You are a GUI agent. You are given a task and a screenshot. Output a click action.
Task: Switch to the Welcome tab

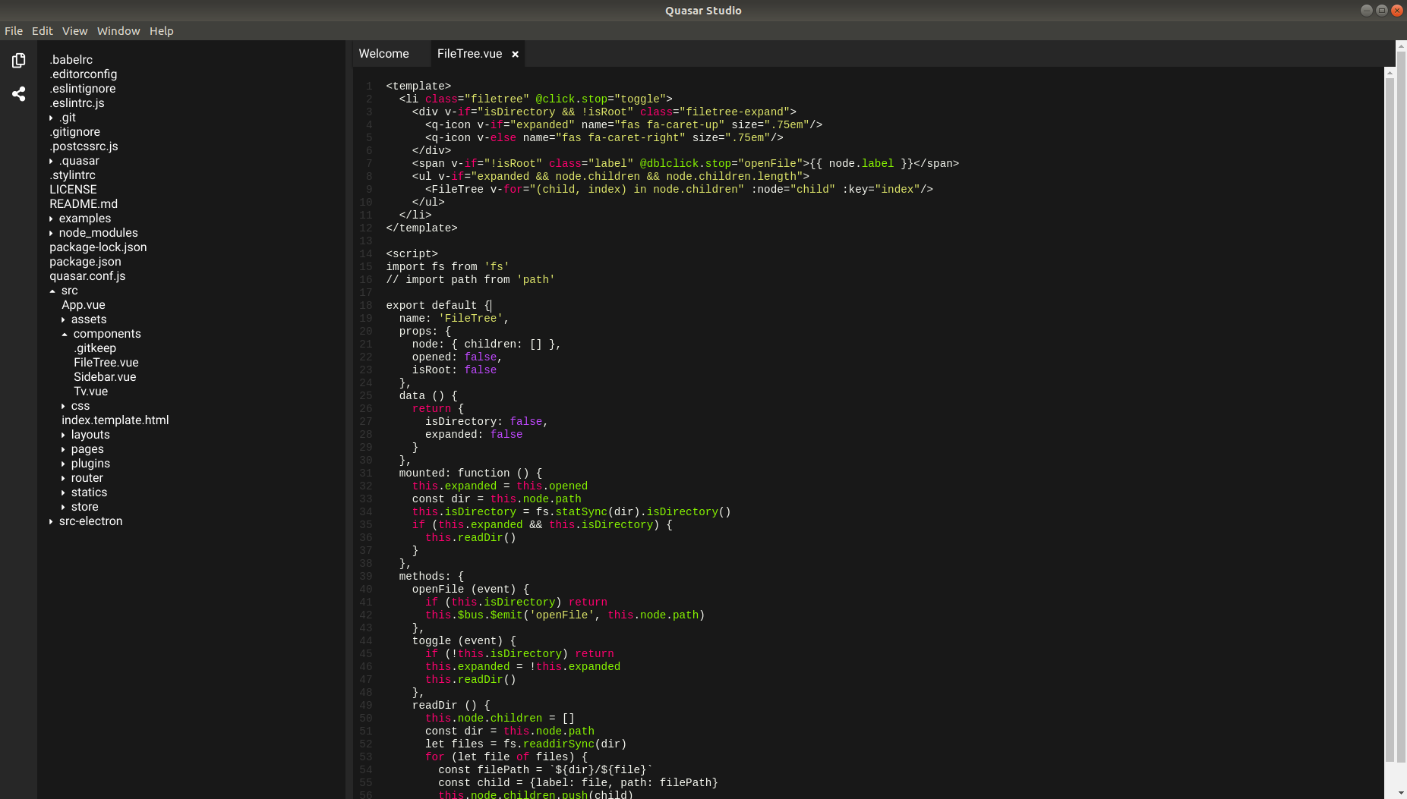[x=383, y=53]
